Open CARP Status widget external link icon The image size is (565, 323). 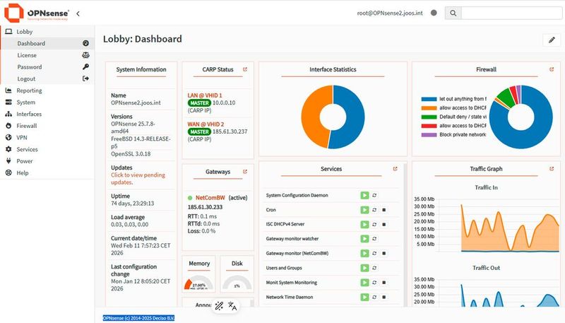245,69
